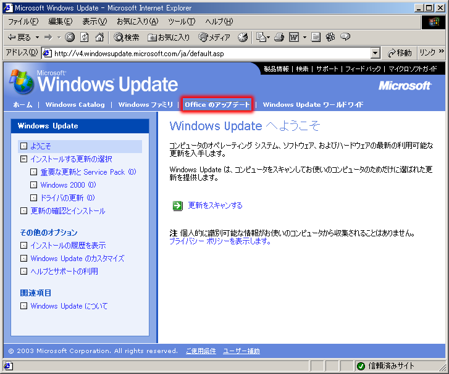
Task: Click the Messenger speech bubble icon
Action: click(x=345, y=37)
